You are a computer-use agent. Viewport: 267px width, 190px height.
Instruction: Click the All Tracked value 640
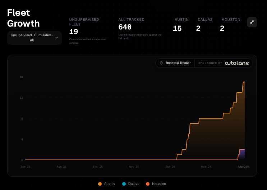click(125, 27)
